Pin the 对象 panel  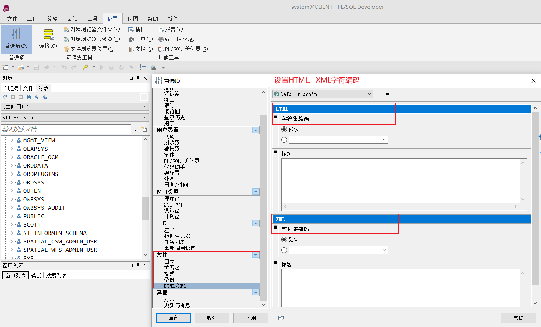[x=138, y=78]
